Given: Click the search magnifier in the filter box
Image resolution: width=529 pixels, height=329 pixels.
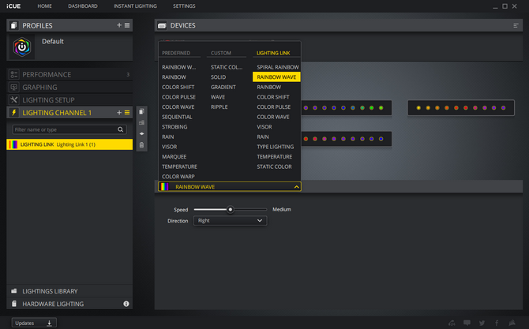Looking at the screenshot, I should (121, 129).
